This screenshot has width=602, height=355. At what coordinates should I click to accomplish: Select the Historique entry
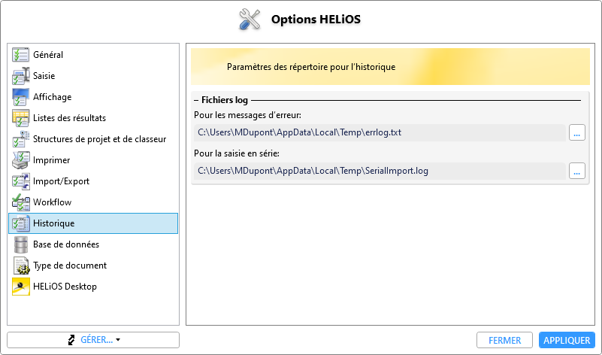click(93, 223)
